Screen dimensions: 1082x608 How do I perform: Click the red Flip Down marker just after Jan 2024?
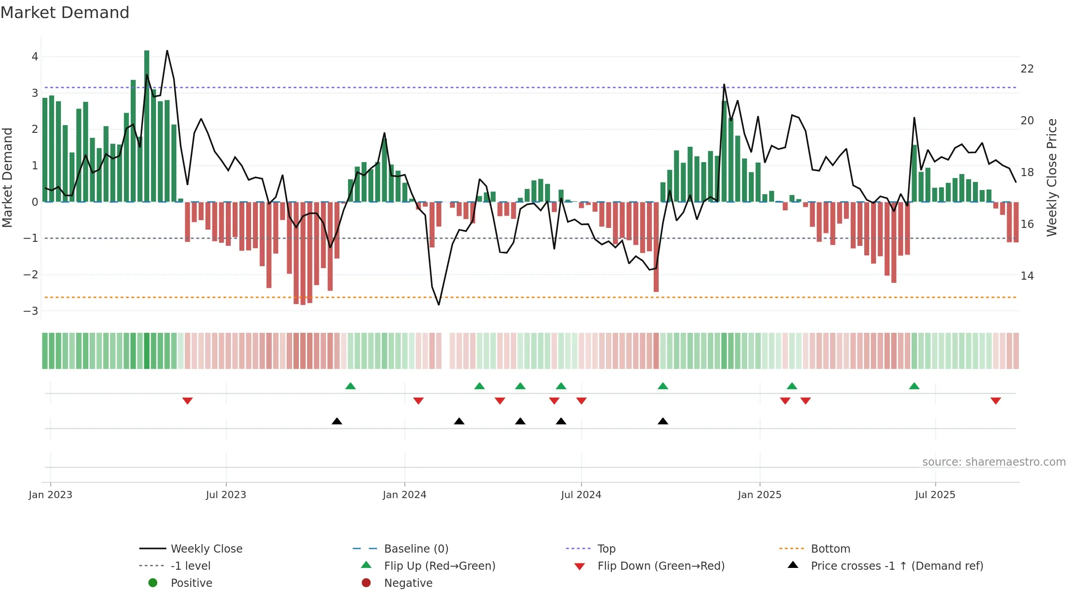(x=418, y=401)
